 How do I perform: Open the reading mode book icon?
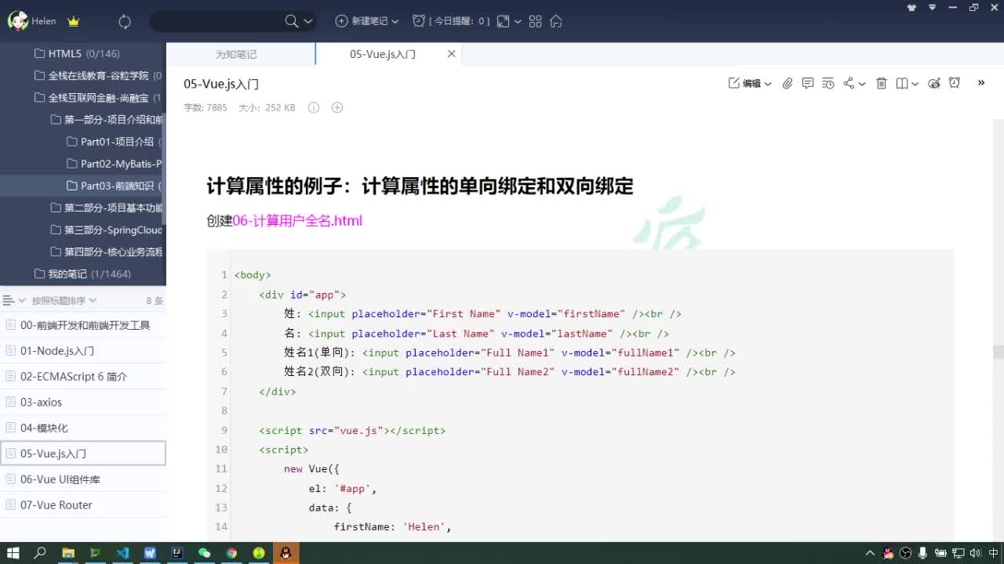(x=902, y=83)
